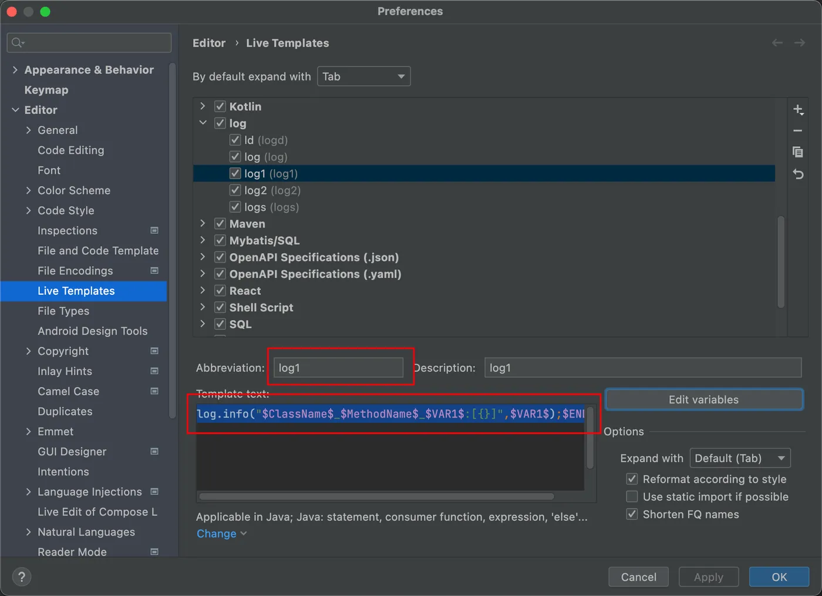Click project-level icon next to Language Injections
Viewport: 822px width, 596px height.
coord(154,491)
